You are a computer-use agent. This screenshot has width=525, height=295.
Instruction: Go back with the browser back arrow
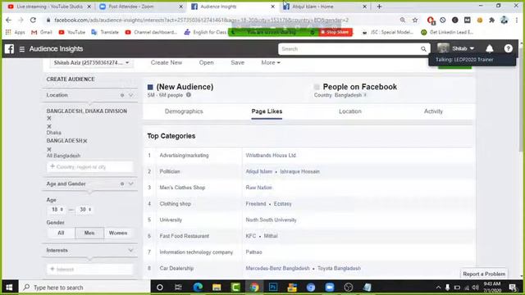click(x=8, y=20)
